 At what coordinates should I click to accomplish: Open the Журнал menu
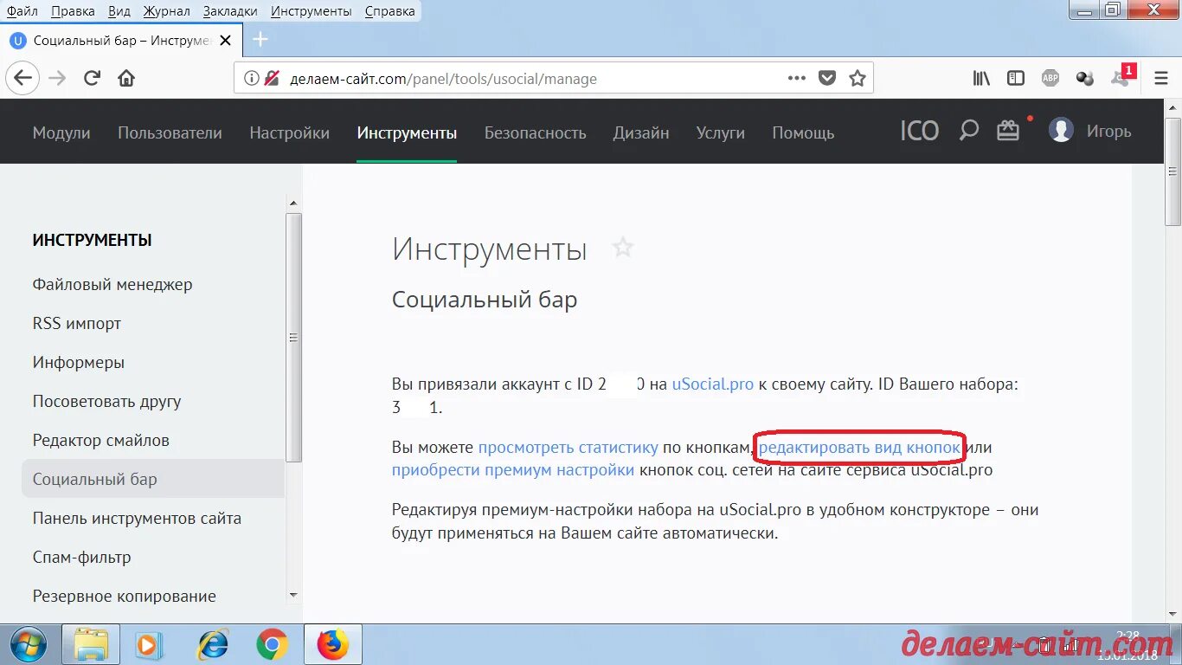pos(166,10)
